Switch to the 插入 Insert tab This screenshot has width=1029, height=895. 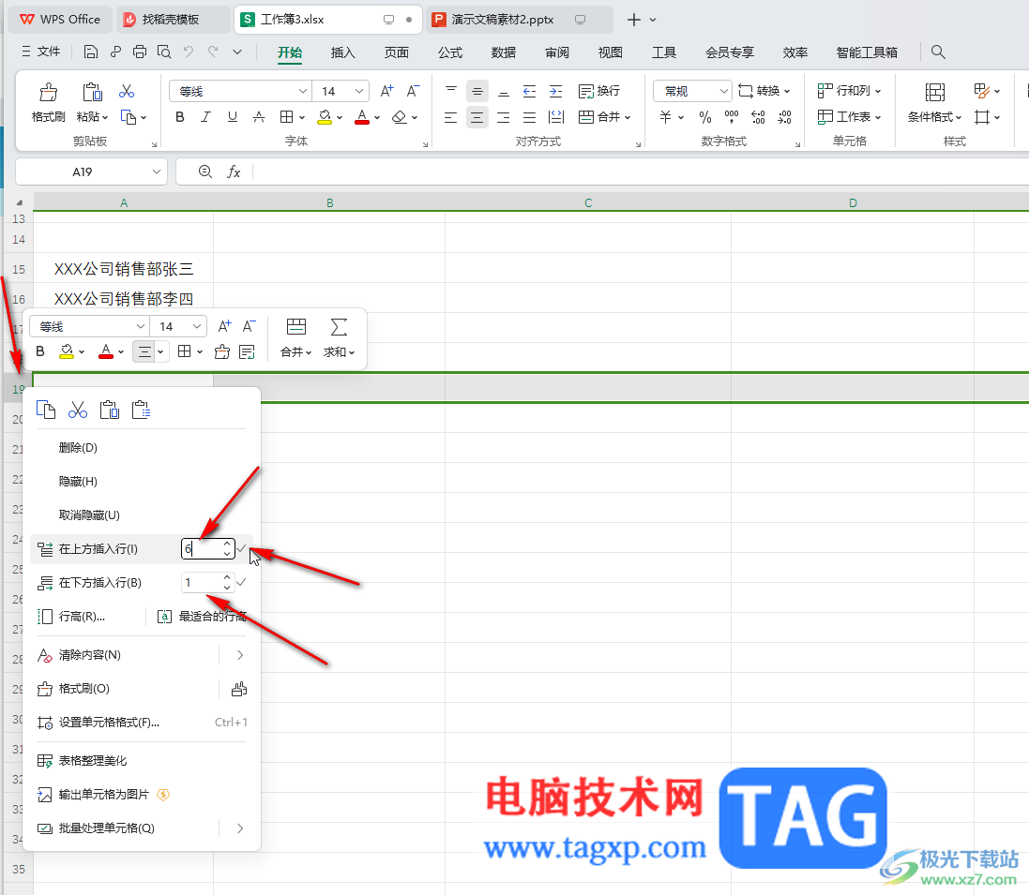pyautogui.click(x=342, y=52)
